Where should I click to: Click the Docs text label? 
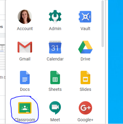(x=25, y=89)
